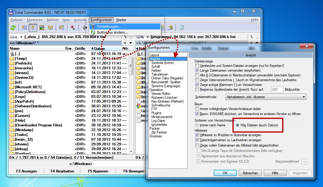
Task: Click the [Help] folder icon
Action: coord(12,120)
